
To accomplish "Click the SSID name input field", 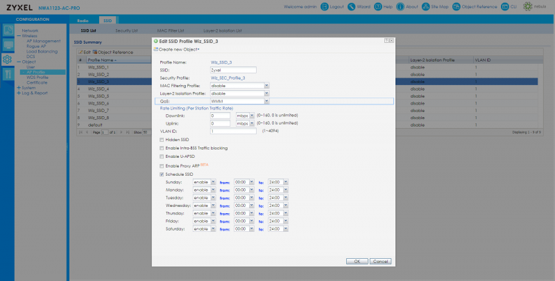I will 233,70.
